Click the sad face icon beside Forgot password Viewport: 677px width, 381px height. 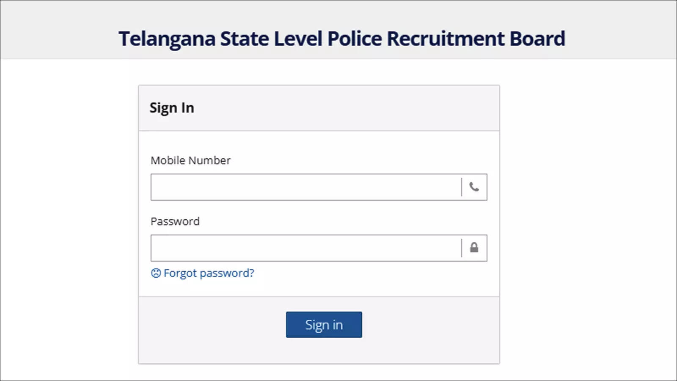tap(156, 273)
